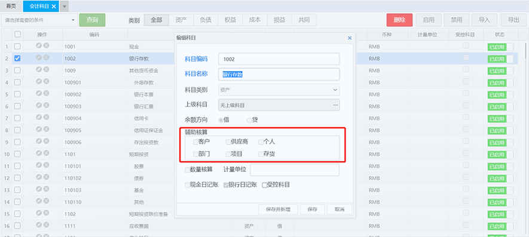Click the pencil icon for account 100906
529x237 pixels.
tap(39, 141)
